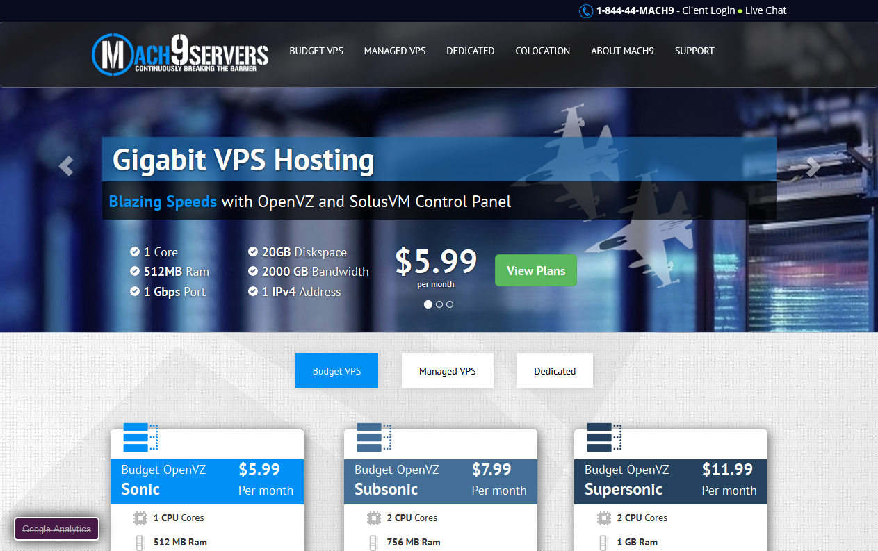The width and height of the screenshot is (878, 551).
Task: Click the $5.99 Per month Sonic price
Action: (x=266, y=479)
